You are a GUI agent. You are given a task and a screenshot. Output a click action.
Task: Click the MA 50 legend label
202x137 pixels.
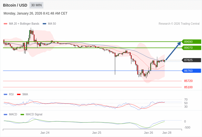tap(52, 24)
